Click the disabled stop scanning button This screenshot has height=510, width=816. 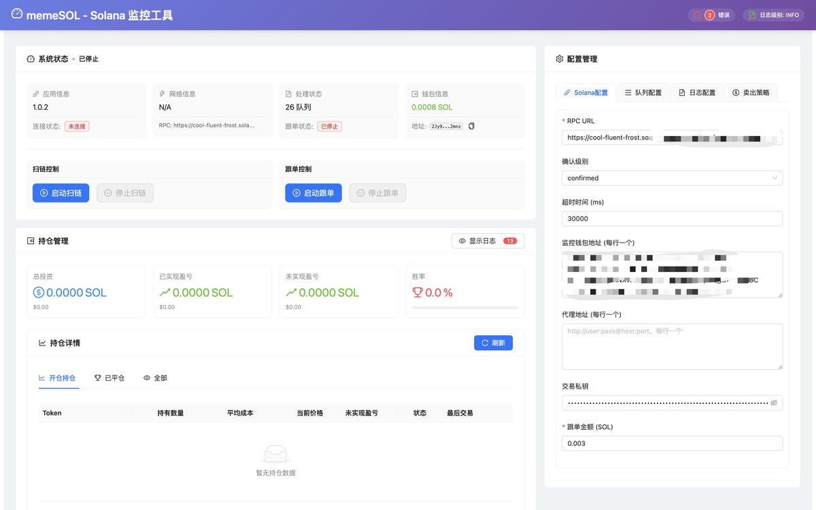[125, 193]
